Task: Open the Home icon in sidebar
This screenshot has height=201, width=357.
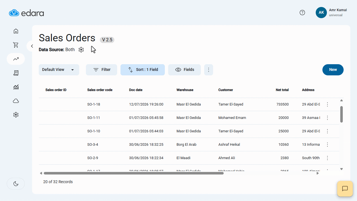Action: (16, 31)
